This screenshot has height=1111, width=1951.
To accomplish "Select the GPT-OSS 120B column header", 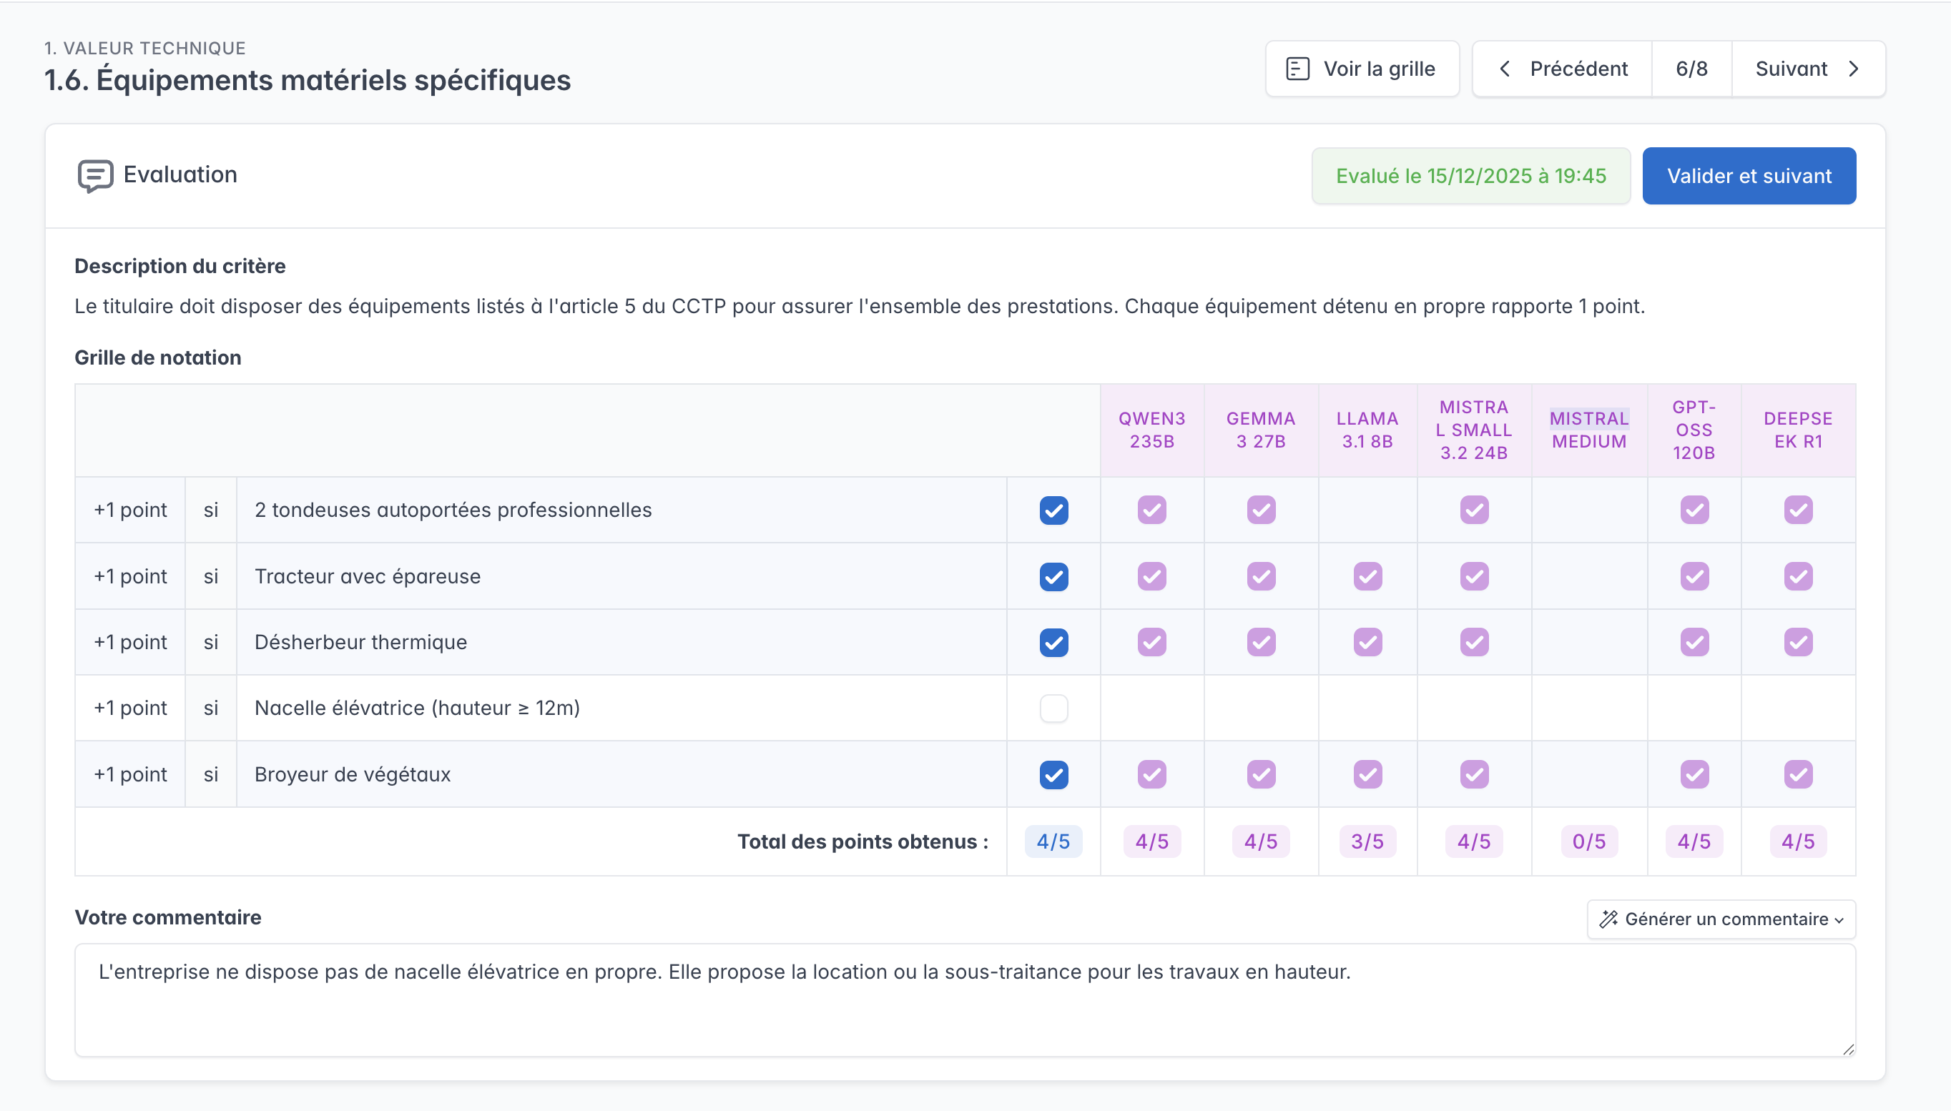I will (x=1693, y=430).
